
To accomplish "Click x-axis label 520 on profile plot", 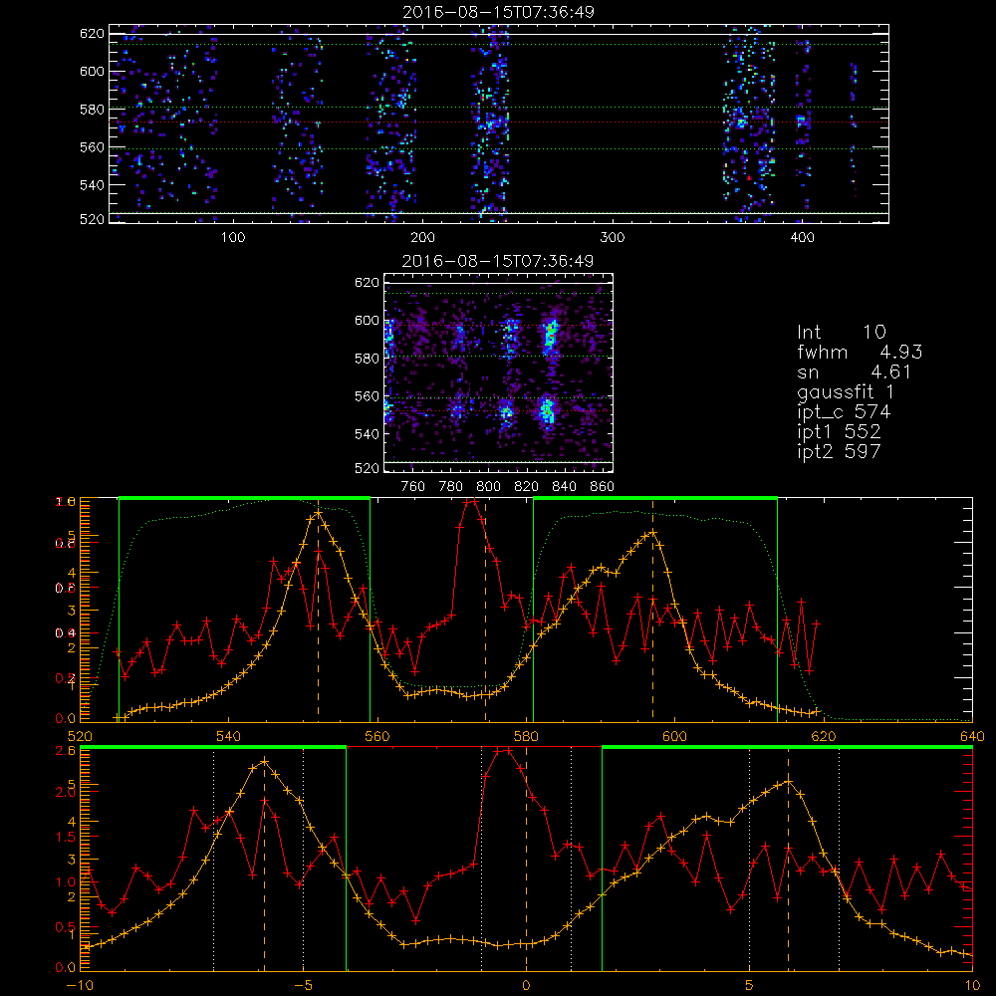I will tap(80, 736).
